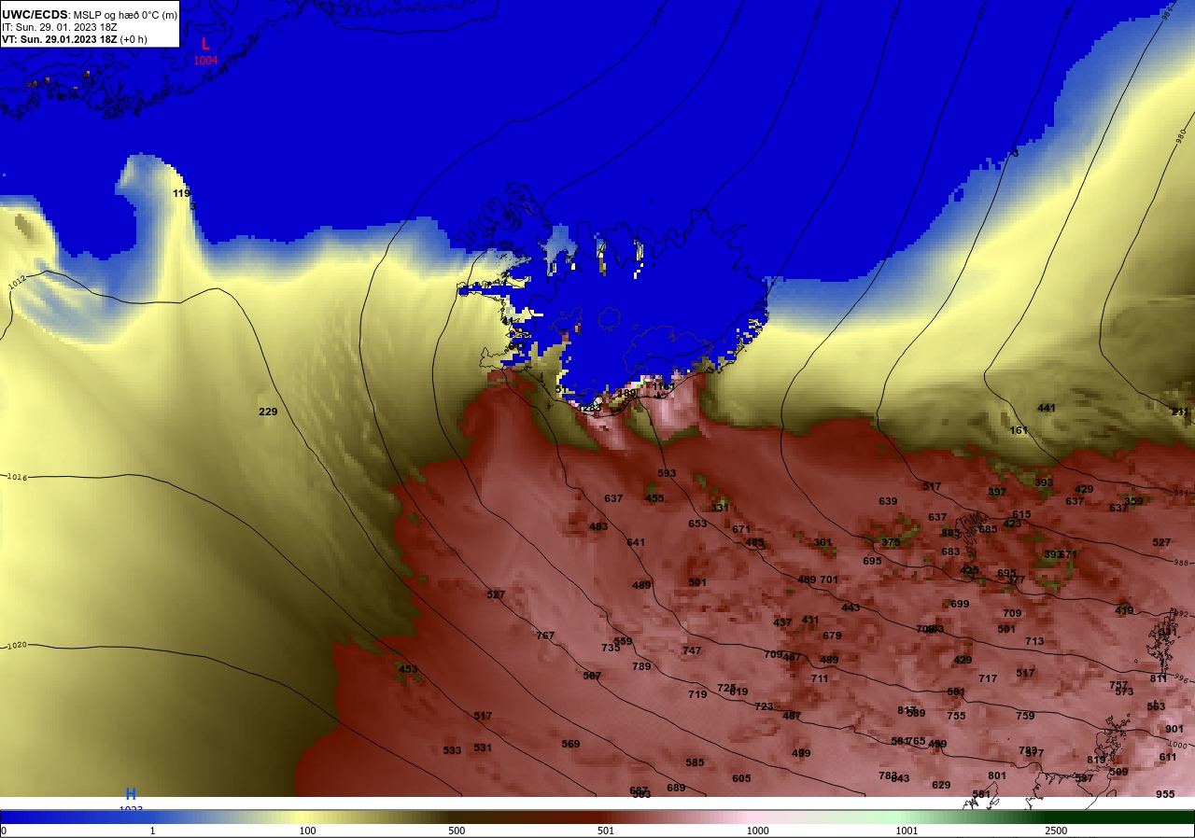The image size is (1195, 838).
Task: Click the VT: Sun. 29.01.2023 18Z (+0 h) line
Action: pos(75,39)
